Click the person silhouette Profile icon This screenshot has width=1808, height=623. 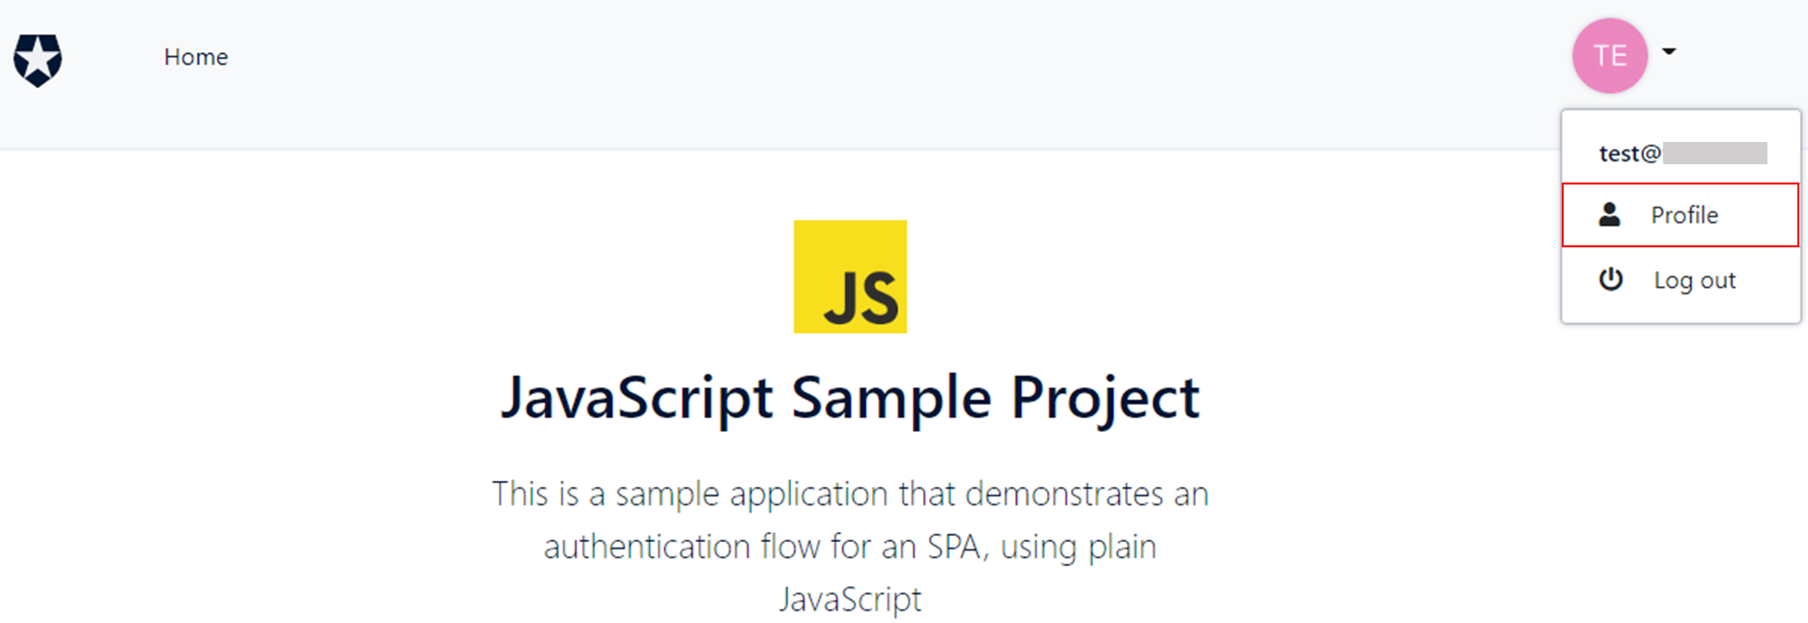(1609, 214)
